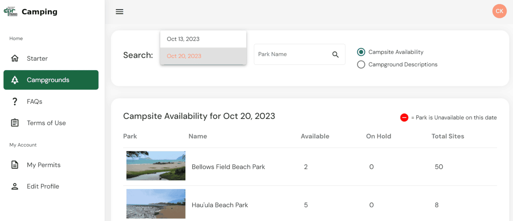
Task: Open My Permits
Action: pyautogui.click(x=51, y=165)
